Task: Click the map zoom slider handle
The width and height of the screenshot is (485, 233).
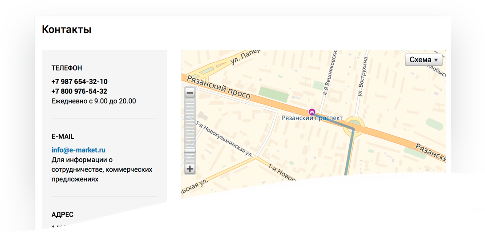Action: (x=190, y=150)
